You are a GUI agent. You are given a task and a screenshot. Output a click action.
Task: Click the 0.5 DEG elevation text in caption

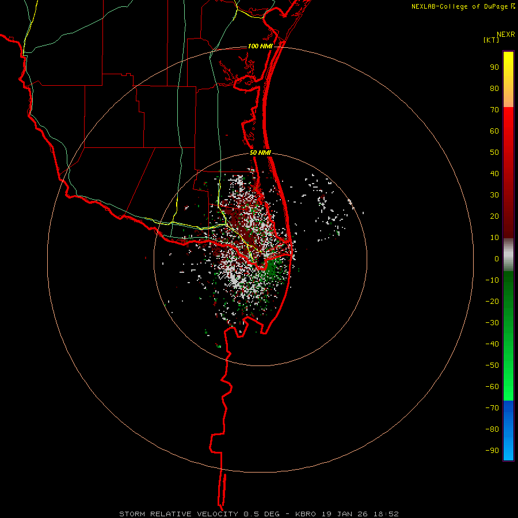262,514
